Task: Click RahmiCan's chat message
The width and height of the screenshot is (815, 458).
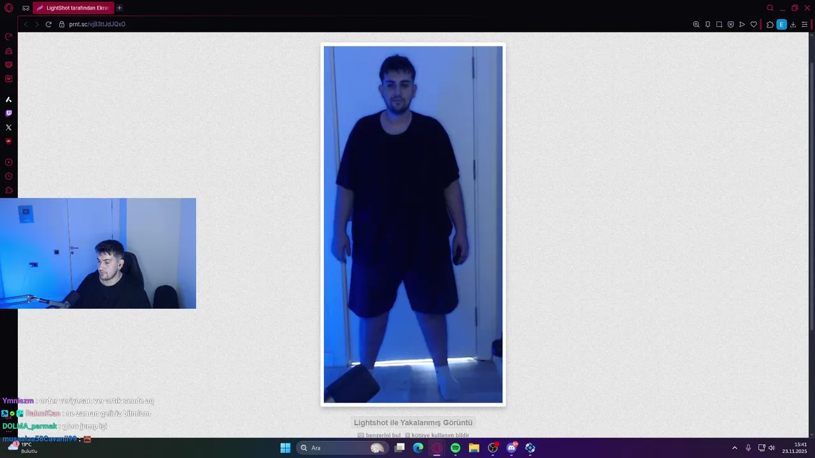Action: pos(76,413)
